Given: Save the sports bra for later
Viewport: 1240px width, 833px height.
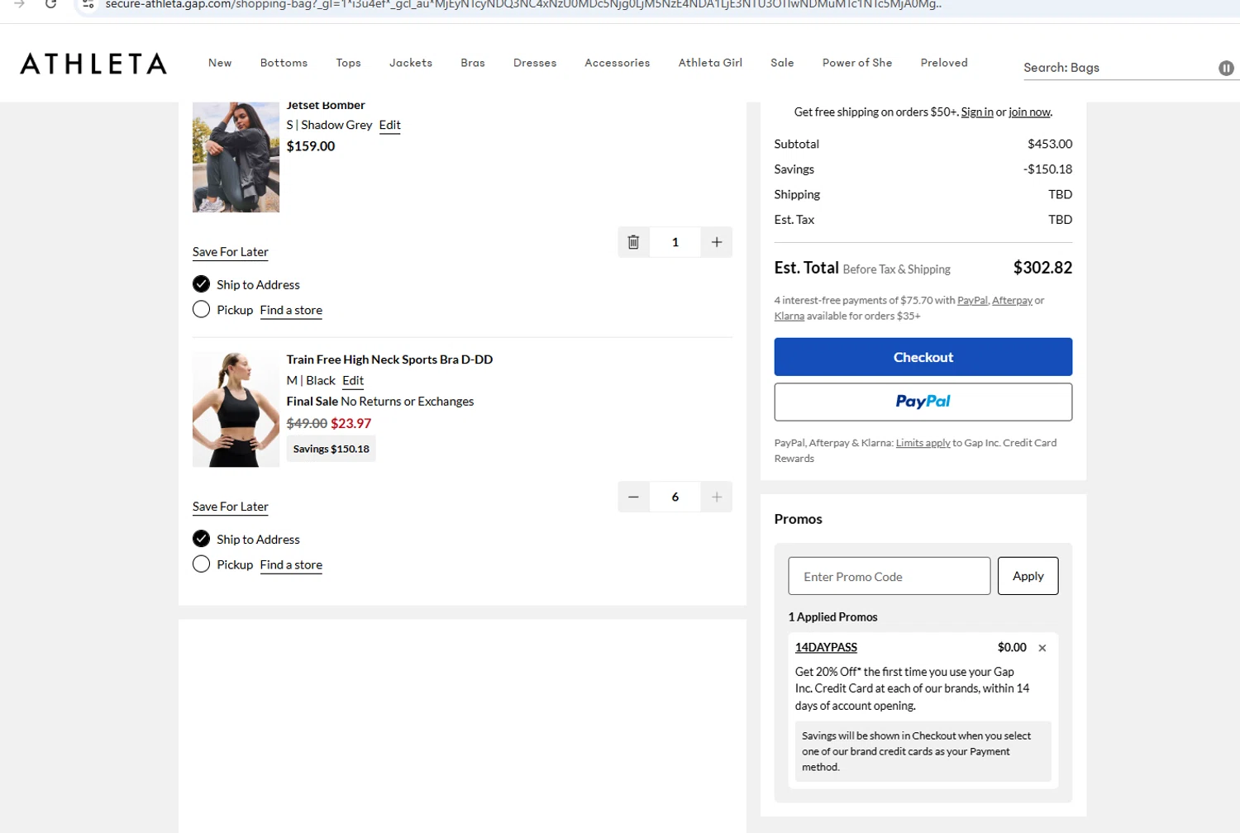Looking at the screenshot, I should [x=231, y=507].
